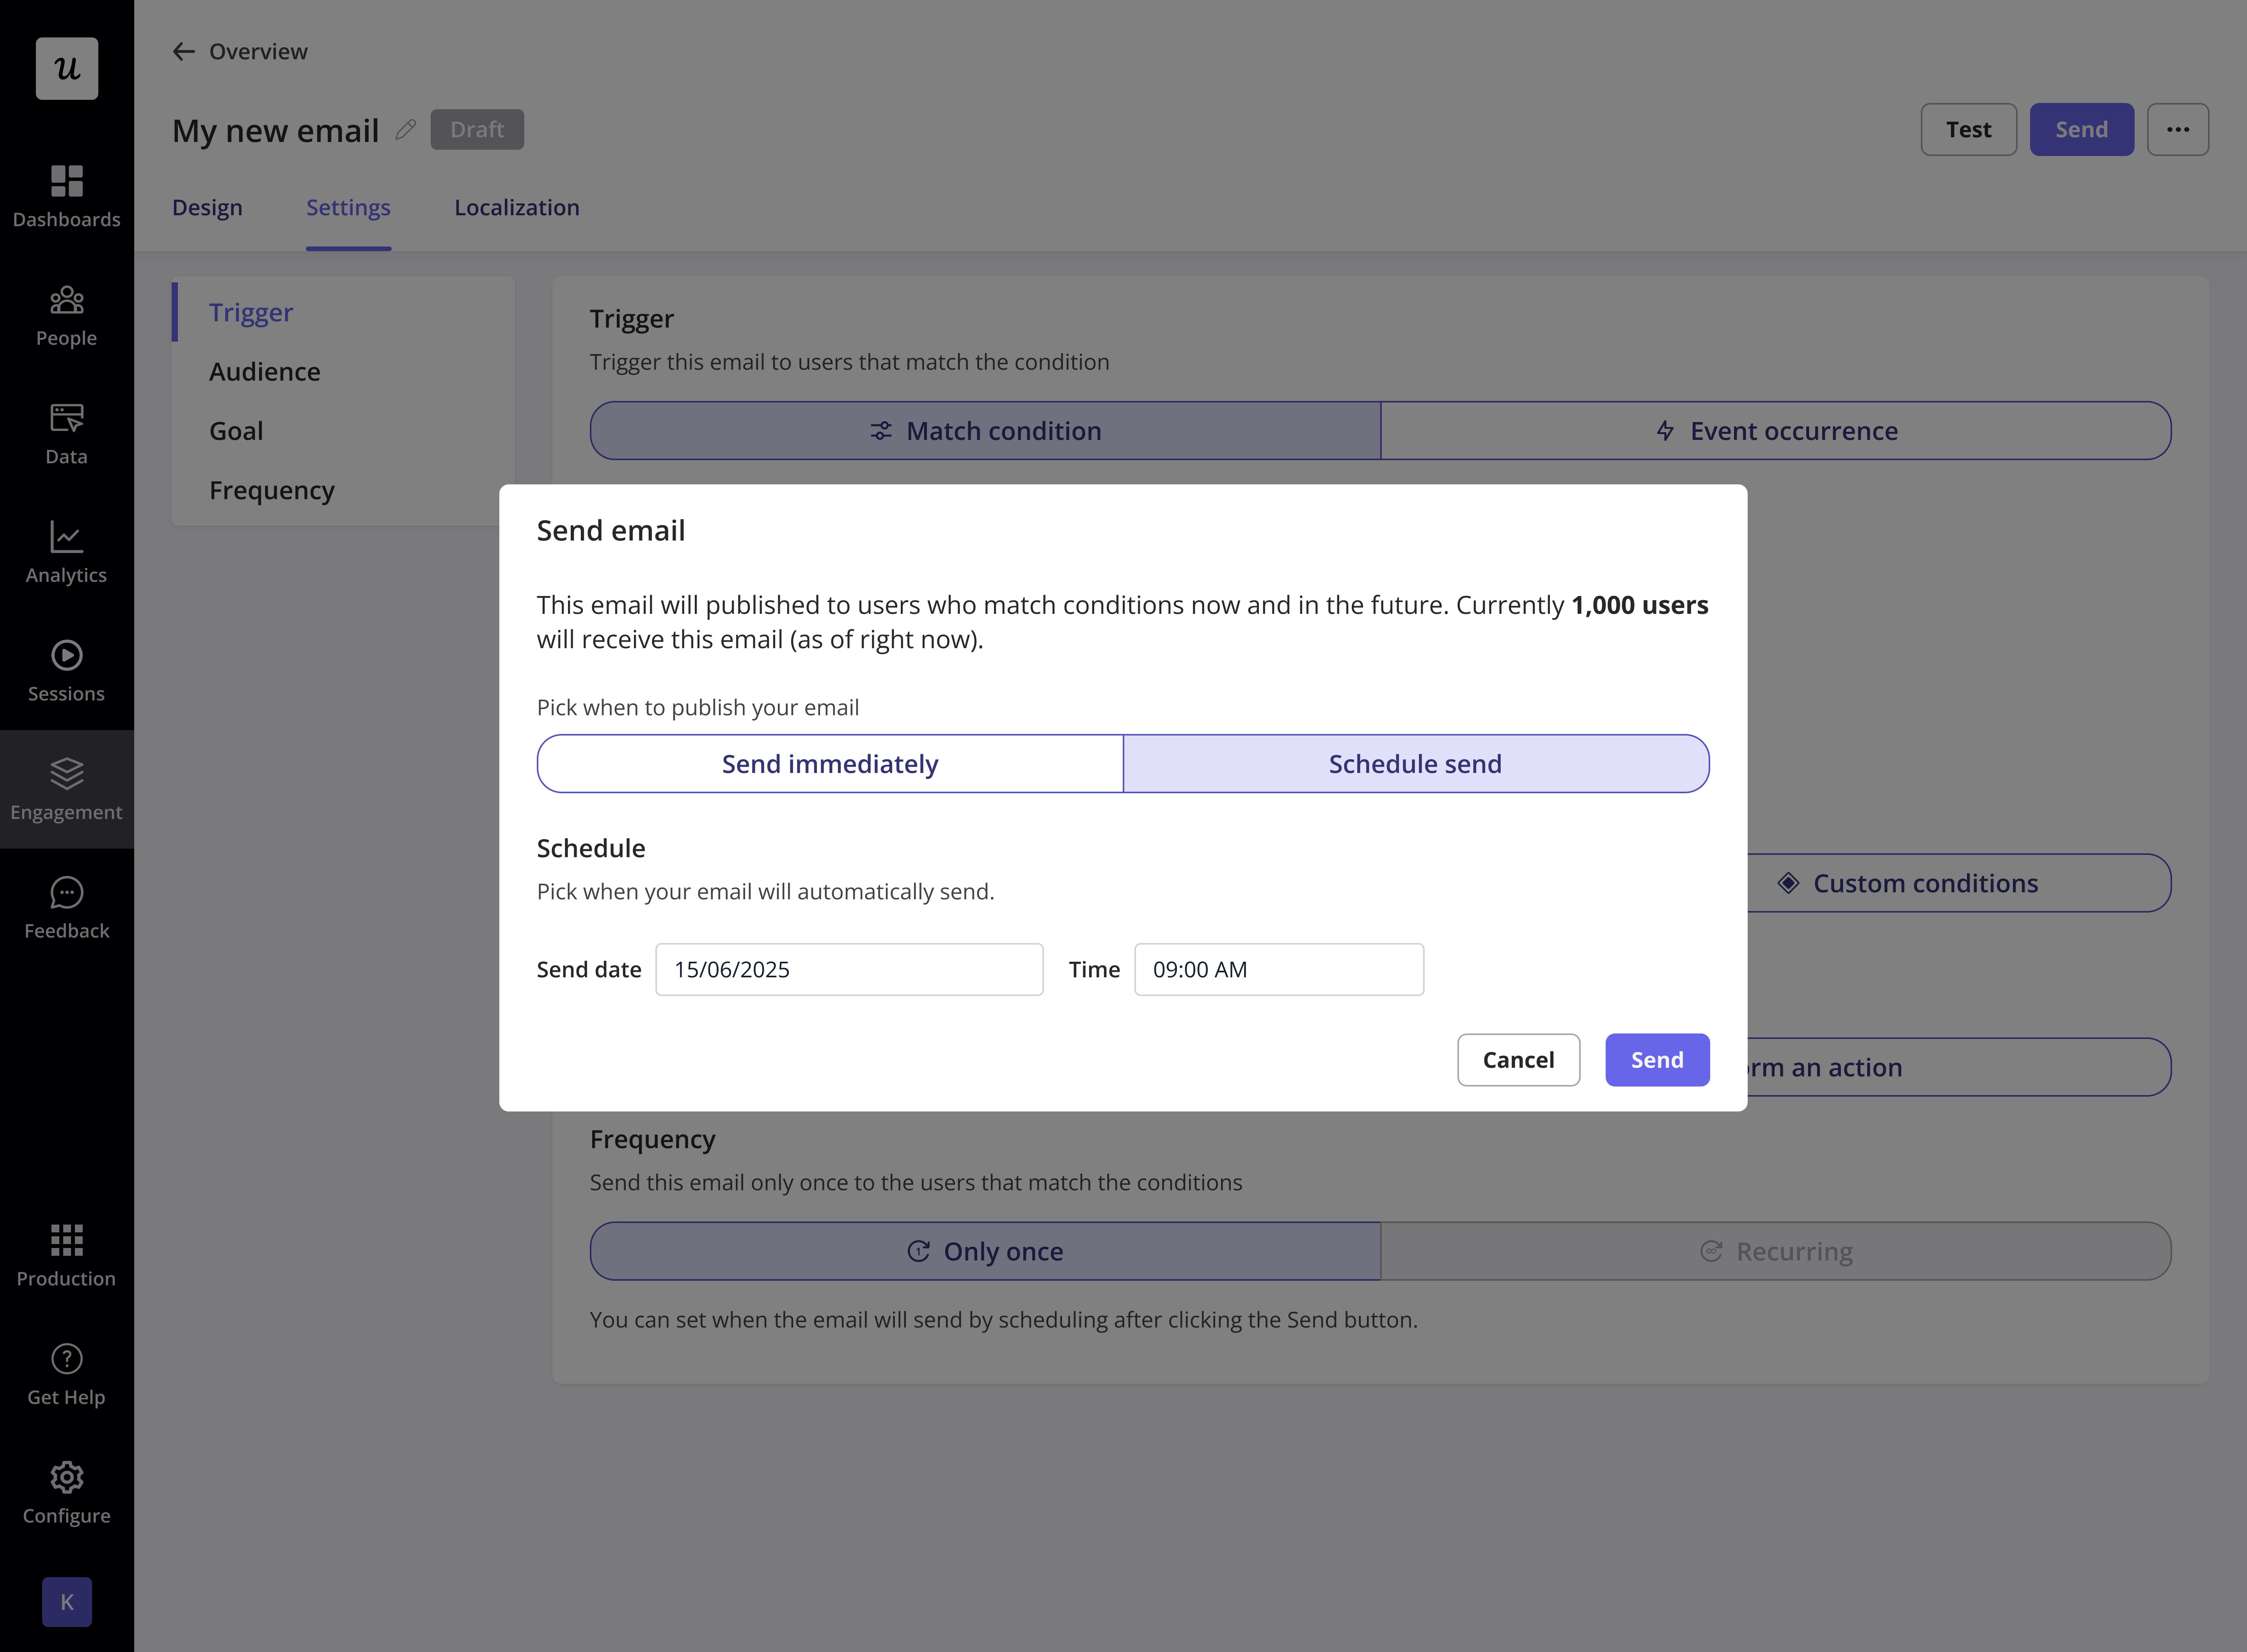
Task: Confirm Send in the dialog
Action: point(1657,1060)
